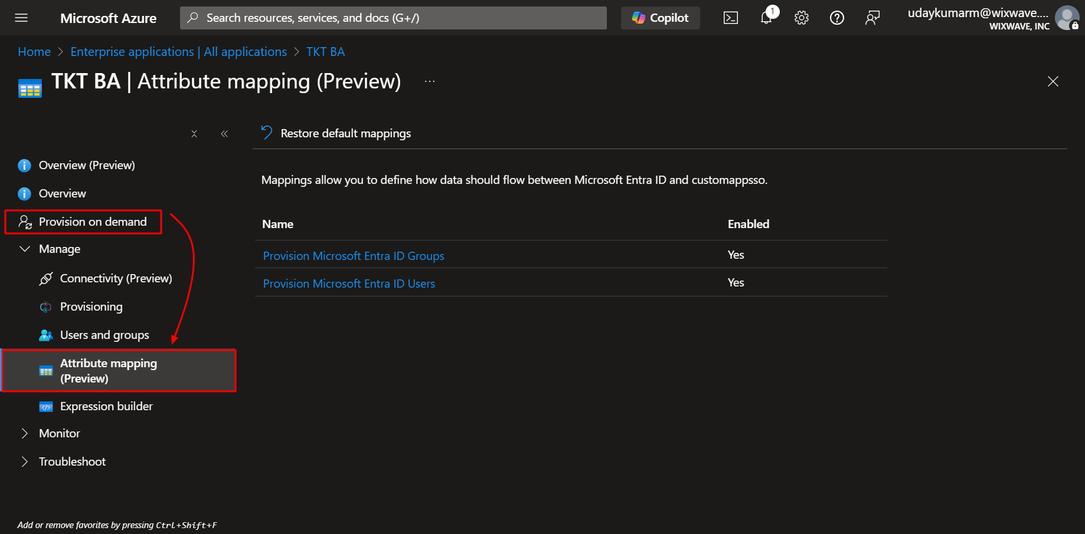Select Attribute mapping (Preview) item
The height and width of the screenshot is (534, 1085).
click(x=119, y=371)
